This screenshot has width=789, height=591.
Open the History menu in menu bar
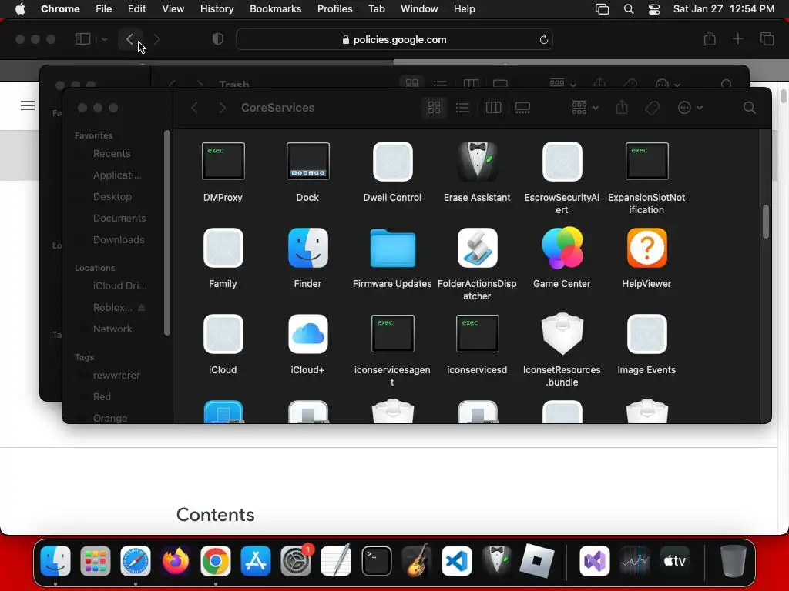coord(217,9)
